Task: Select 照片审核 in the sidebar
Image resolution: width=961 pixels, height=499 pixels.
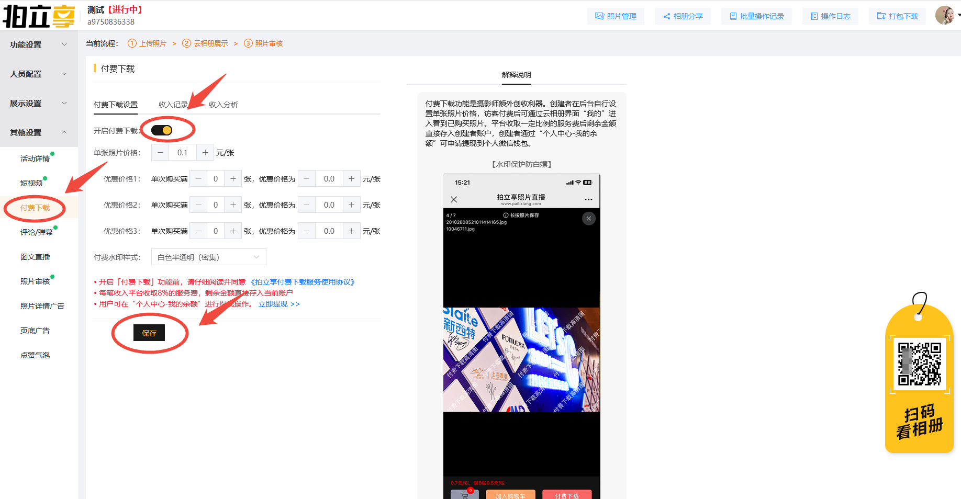Action: coord(35,281)
